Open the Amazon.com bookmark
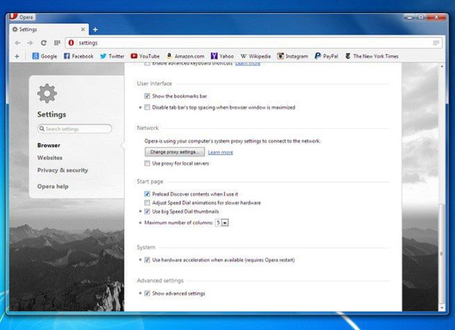 (185, 56)
